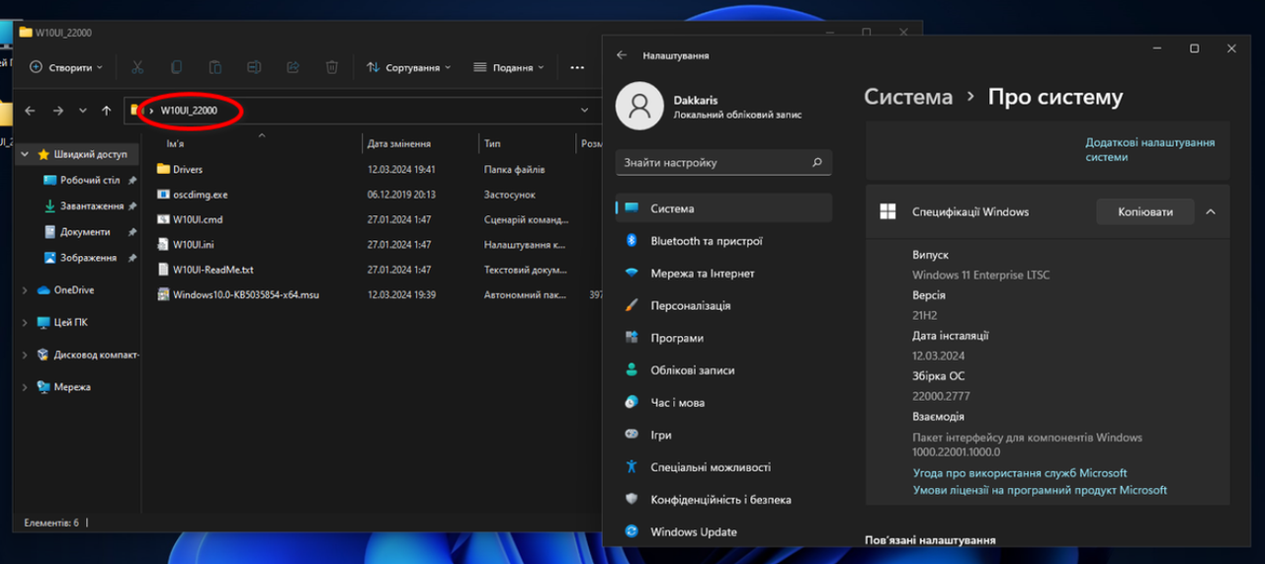Screen dimensions: 1265x564
Task: Select Завантаження in quick access
Action: click(x=90, y=206)
